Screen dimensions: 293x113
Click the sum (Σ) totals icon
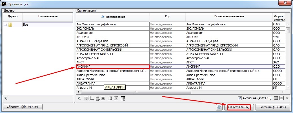pyautogui.click(x=103, y=98)
